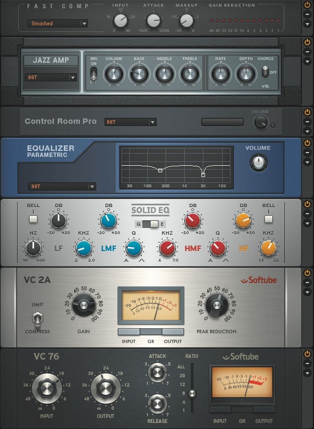Click the Jazz Amp TREBLE knob
The image size is (314, 429).
click(x=190, y=74)
